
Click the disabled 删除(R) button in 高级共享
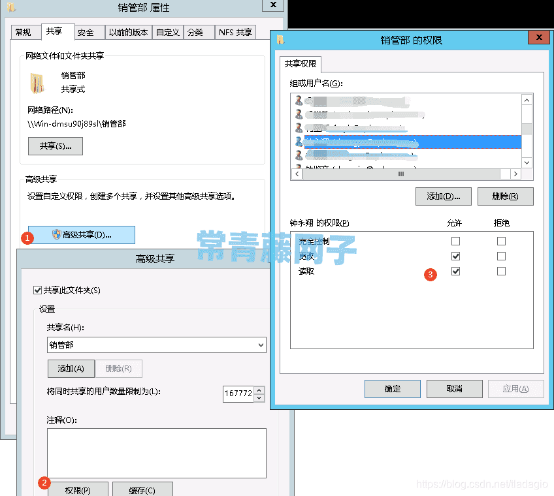click(119, 369)
